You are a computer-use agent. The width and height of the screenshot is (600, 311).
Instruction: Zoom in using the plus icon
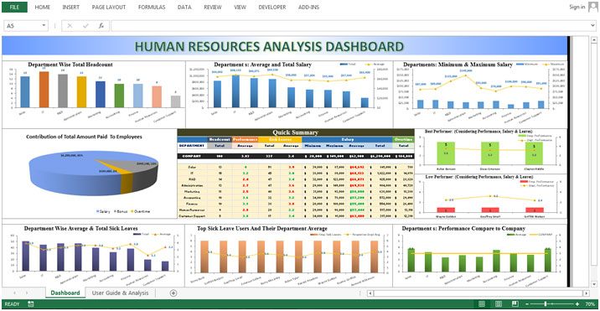click(x=577, y=304)
